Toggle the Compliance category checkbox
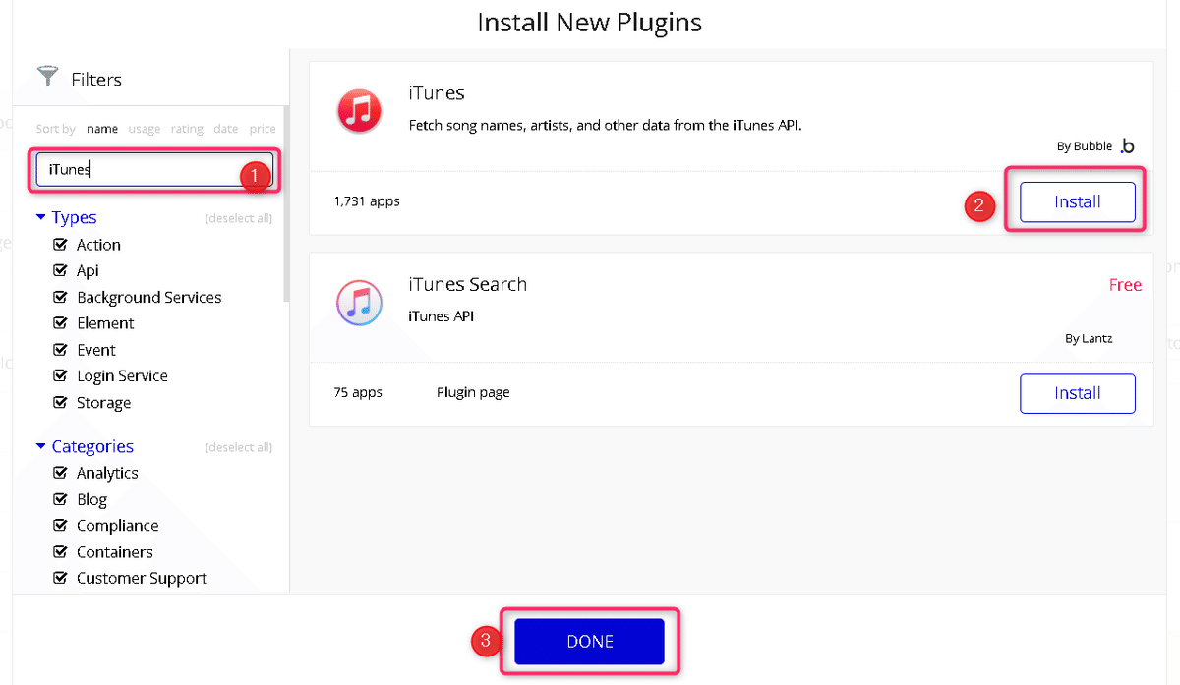Screen dimensions: 1180x685 [60, 525]
